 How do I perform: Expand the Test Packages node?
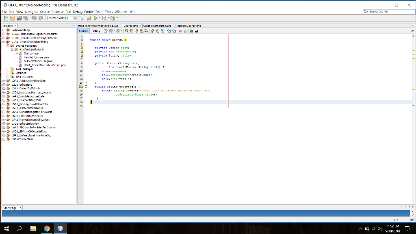pyautogui.click(x=8, y=69)
